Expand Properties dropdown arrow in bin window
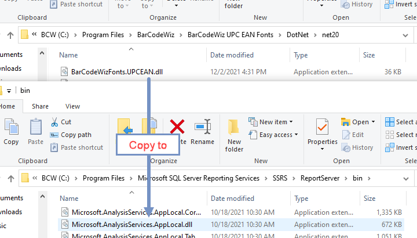This screenshot has width=417, height=238. tap(322, 149)
